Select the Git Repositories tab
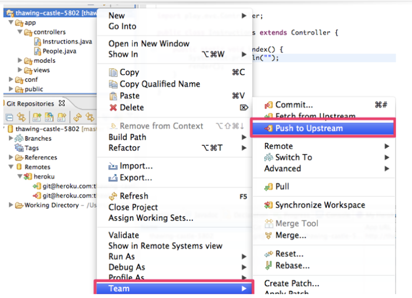412x298 pixels. [x=30, y=103]
